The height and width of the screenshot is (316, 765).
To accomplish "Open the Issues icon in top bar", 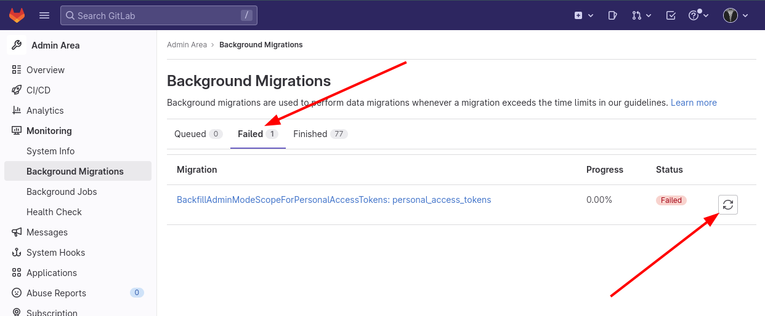I will click(612, 15).
